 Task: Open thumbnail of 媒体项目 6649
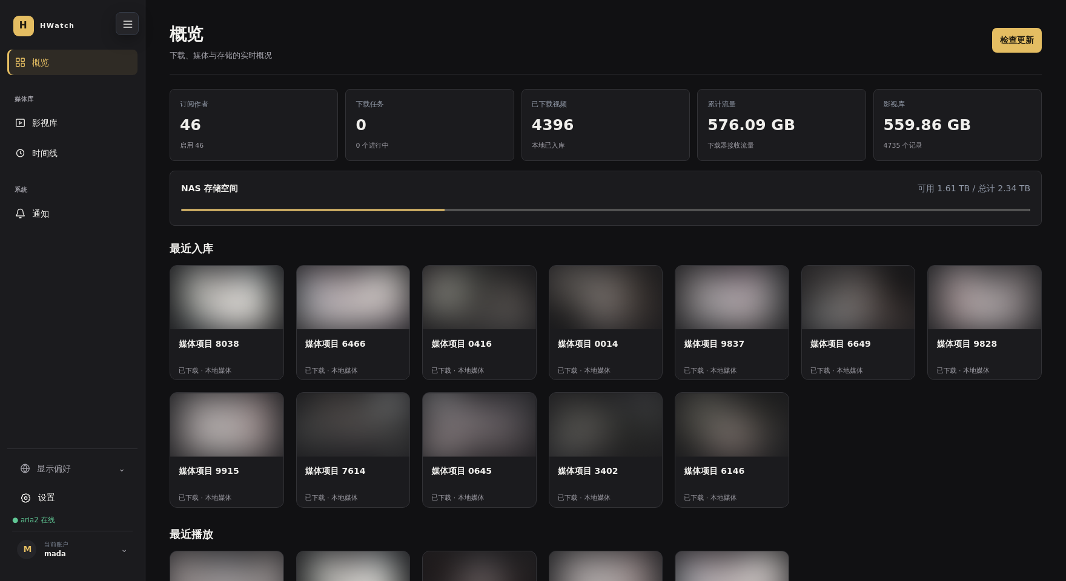(x=858, y=297)
